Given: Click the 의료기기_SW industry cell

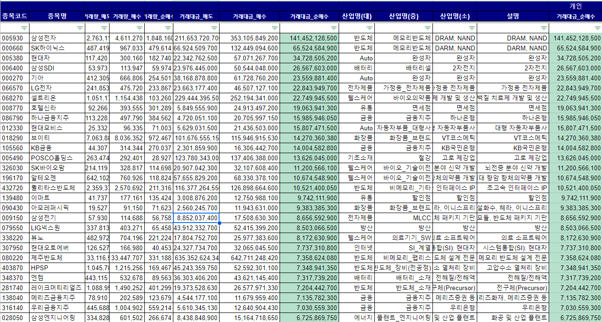Looking at the screenshot, I should [x=404, y=238].
